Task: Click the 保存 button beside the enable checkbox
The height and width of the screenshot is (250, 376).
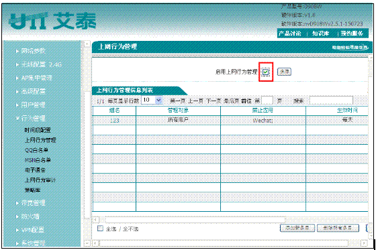Action: click(x=284, y=72)
